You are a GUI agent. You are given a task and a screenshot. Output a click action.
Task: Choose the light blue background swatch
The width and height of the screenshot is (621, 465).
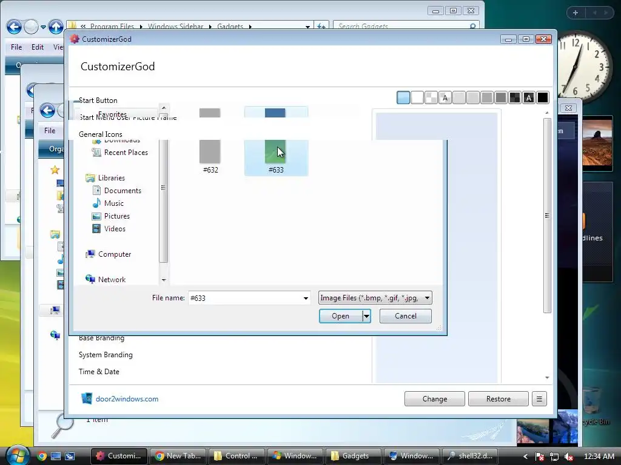click(403, 97)
